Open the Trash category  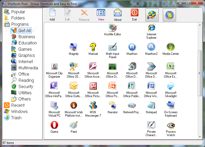13,118
